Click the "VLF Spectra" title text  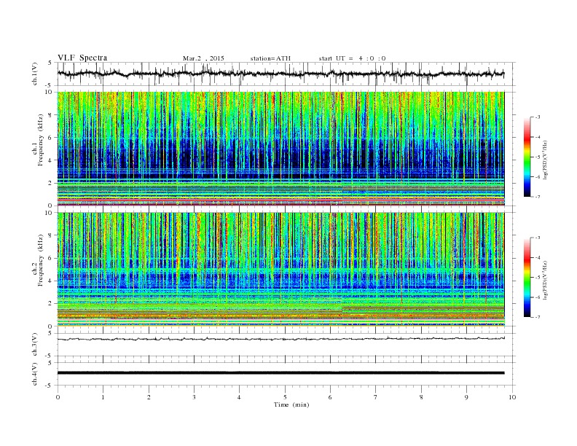[x=82, y=58]
